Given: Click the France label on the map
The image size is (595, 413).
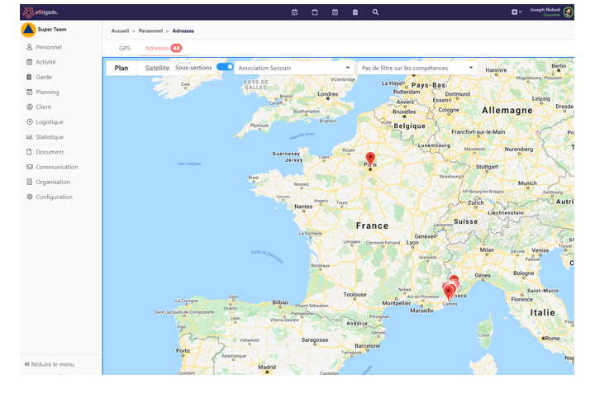Looking at the screenshot, I should coord(372,226).
